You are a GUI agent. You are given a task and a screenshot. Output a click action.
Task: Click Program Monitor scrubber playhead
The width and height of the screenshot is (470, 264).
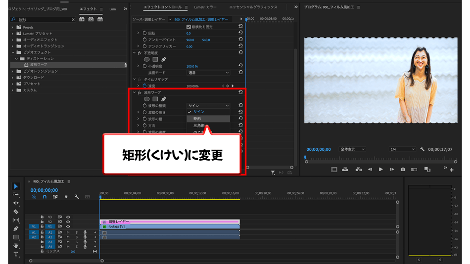(305, 157)
